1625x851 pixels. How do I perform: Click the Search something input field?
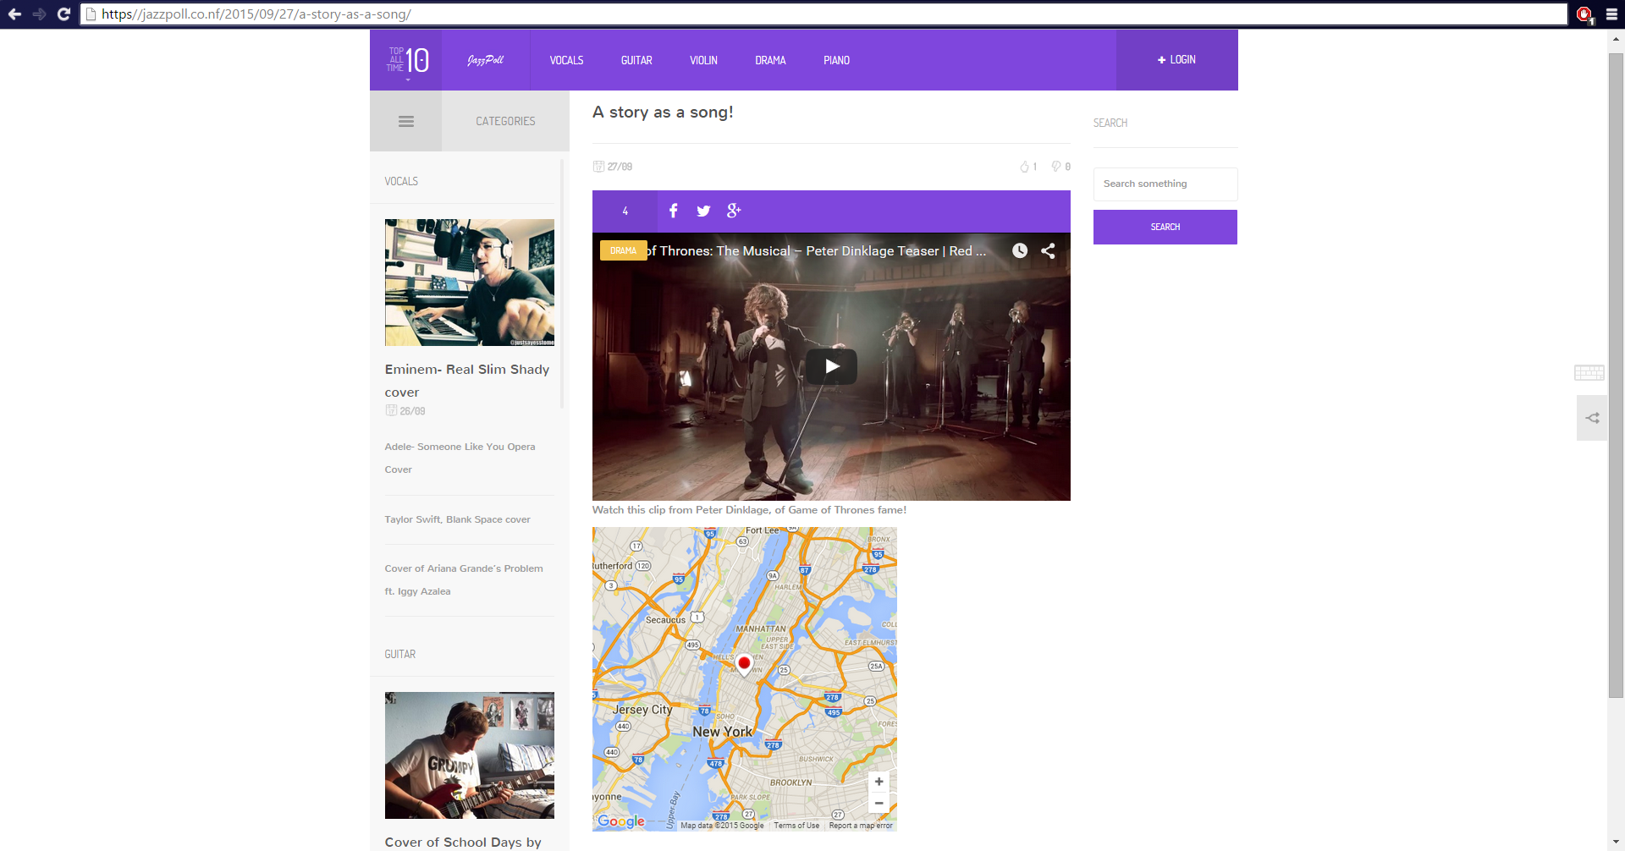click(x=1165, y=184)
